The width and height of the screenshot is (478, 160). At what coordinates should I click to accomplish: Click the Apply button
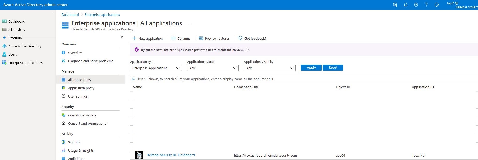point(311,68)
